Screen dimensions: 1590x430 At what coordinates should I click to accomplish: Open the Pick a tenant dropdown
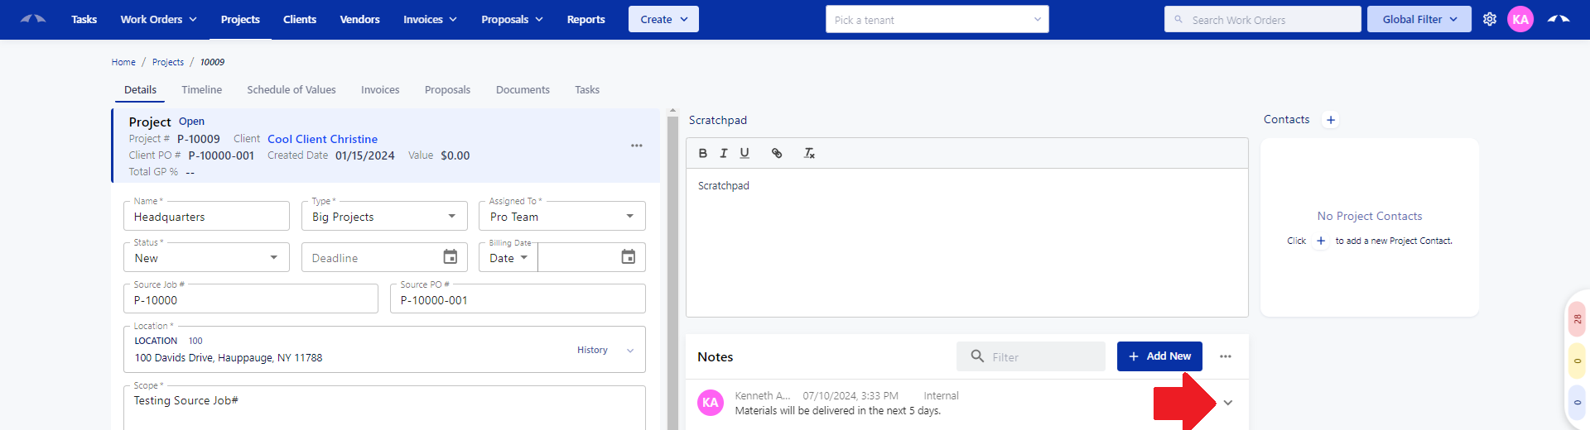pyautogui.click(x=937, y=20)
